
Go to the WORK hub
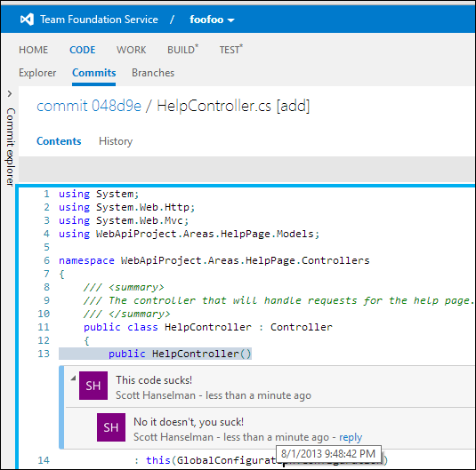[x=131, y=50]
